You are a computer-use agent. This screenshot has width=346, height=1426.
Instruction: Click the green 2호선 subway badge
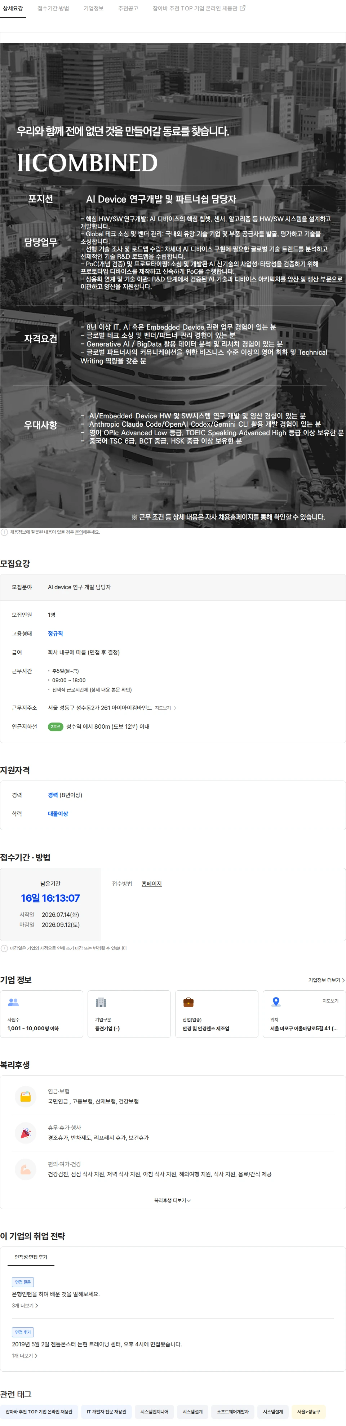tap(56, 726)
